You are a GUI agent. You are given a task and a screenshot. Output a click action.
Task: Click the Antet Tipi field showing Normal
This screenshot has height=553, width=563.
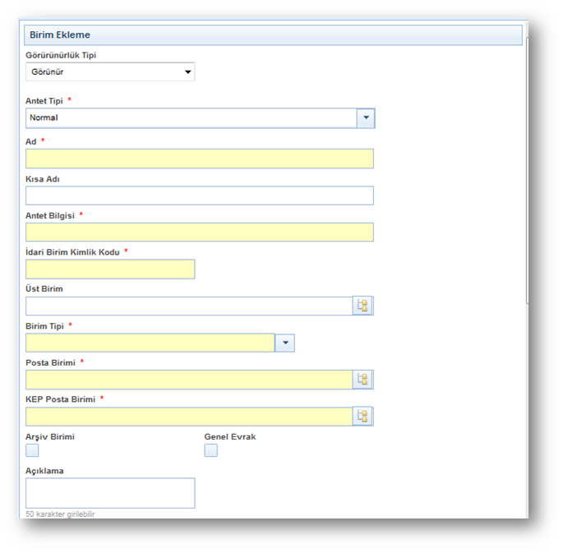tap(191, 118)
